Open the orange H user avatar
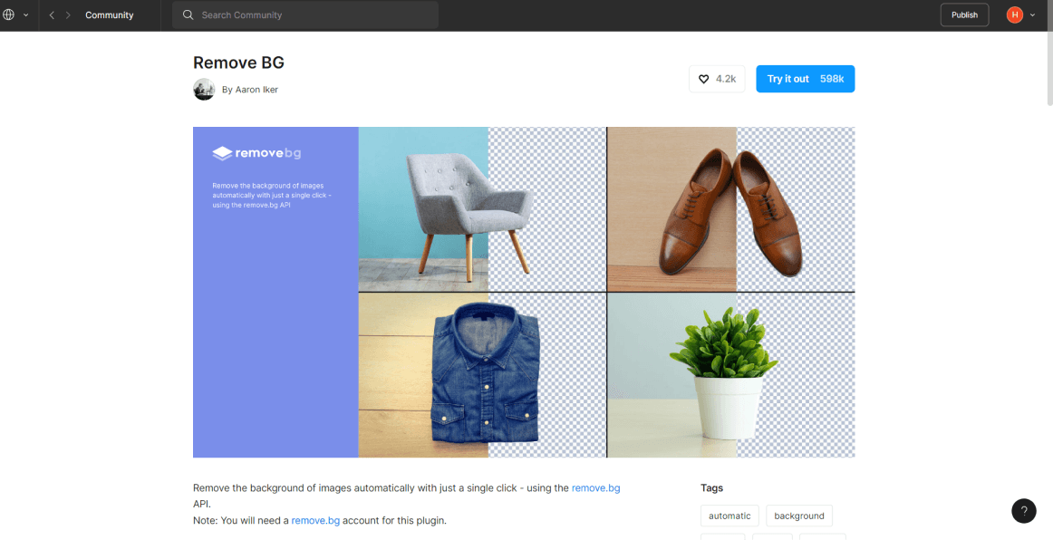The height and width of the screenshot is (540, 1053). pyautogui.click(x=1014, y=14)
